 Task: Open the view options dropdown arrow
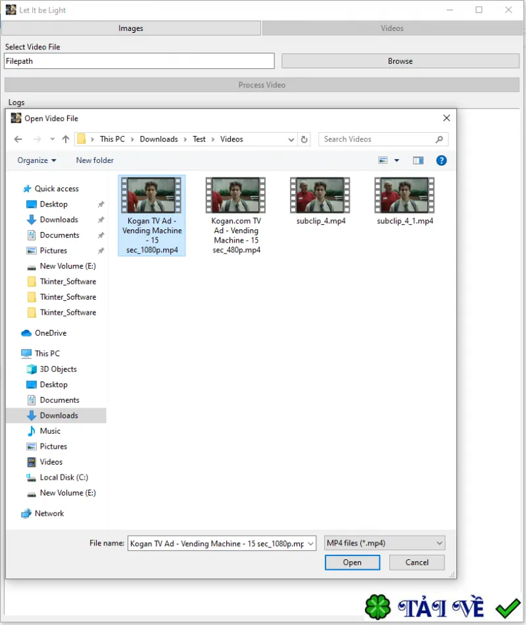click(x=396, y=160)
